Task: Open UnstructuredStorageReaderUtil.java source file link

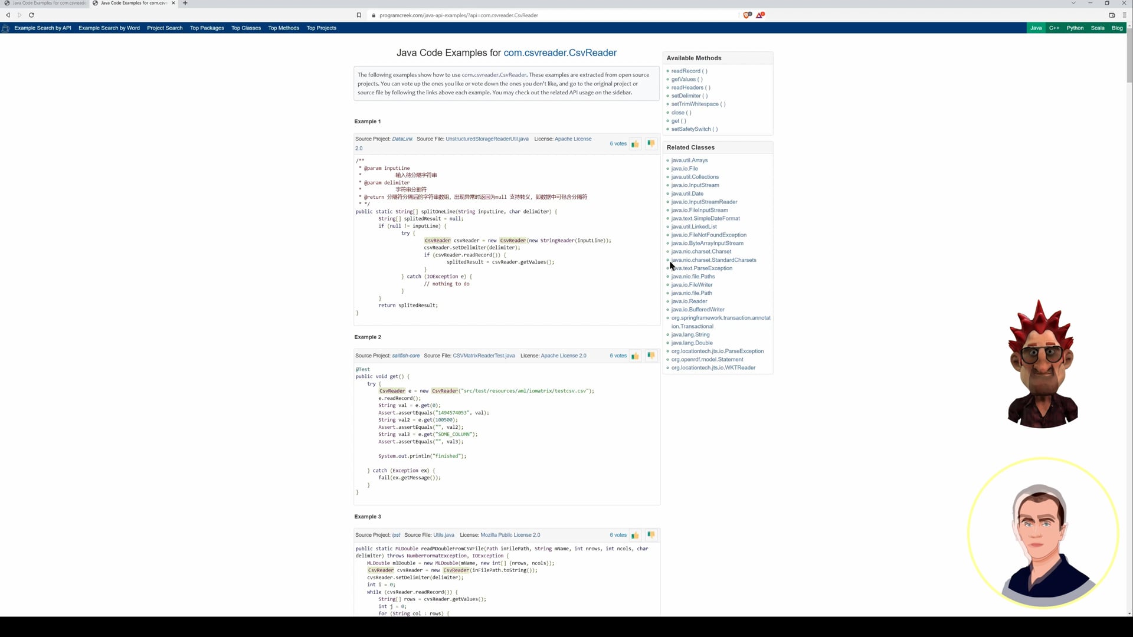Action: coord(487,139)
